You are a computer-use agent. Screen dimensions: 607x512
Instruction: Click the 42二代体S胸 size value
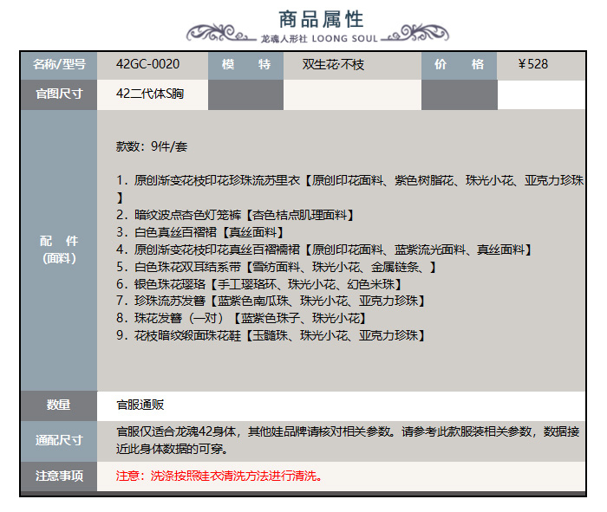pos(150,94)
